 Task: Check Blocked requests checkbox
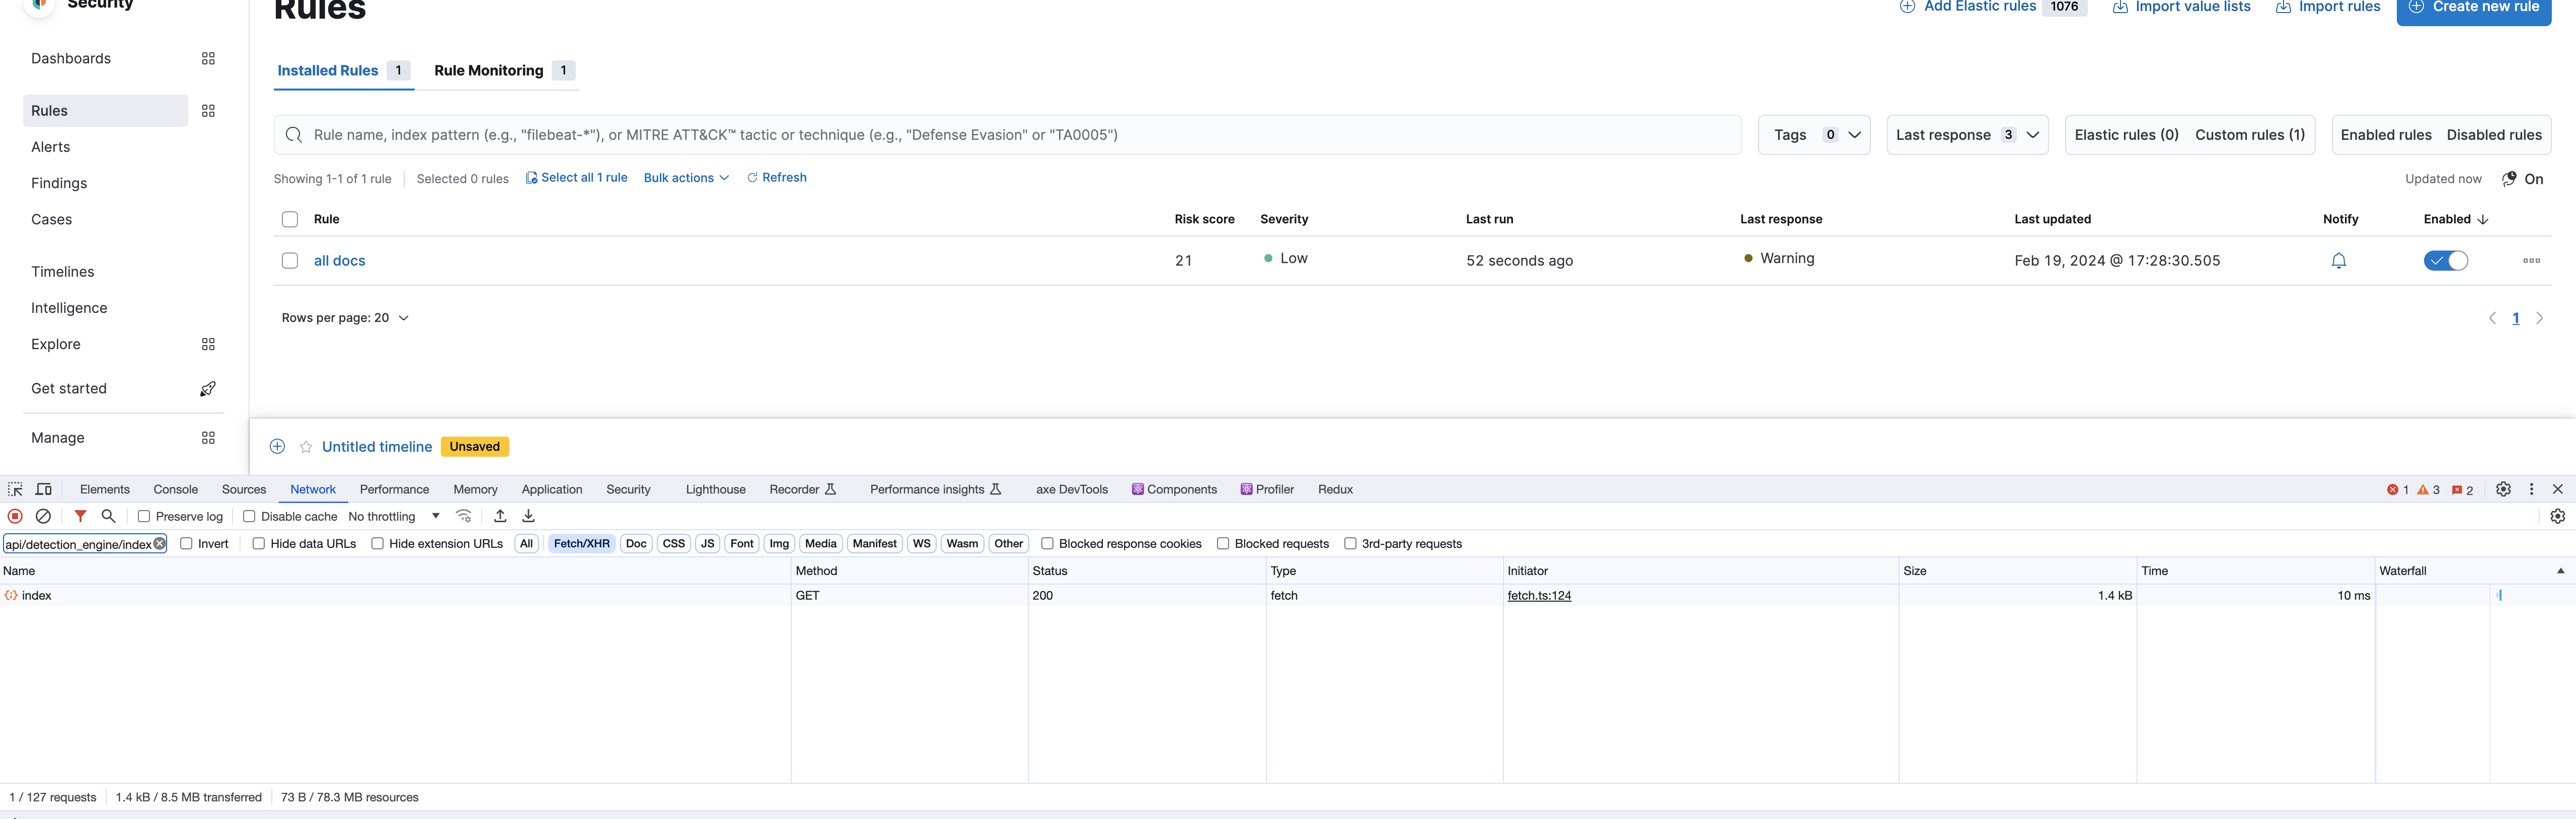(x=1222, y=544)
